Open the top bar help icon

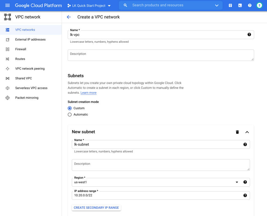click(250, 5)
